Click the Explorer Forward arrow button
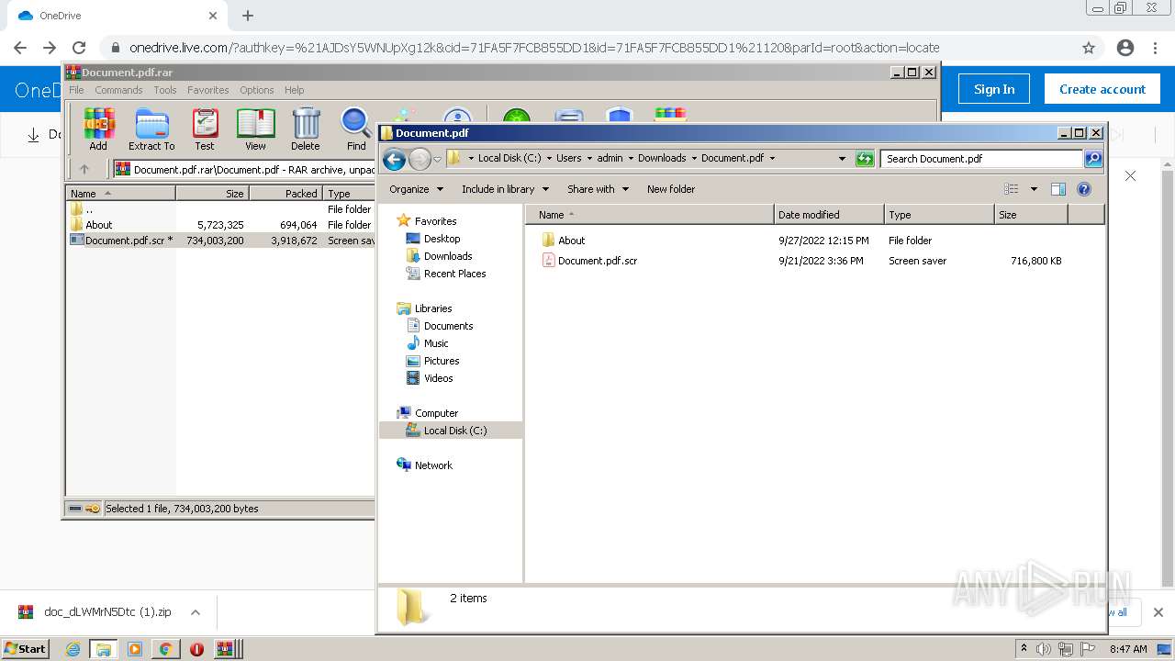The height and width of the screenshot is (661, 1175). [420, 159]
